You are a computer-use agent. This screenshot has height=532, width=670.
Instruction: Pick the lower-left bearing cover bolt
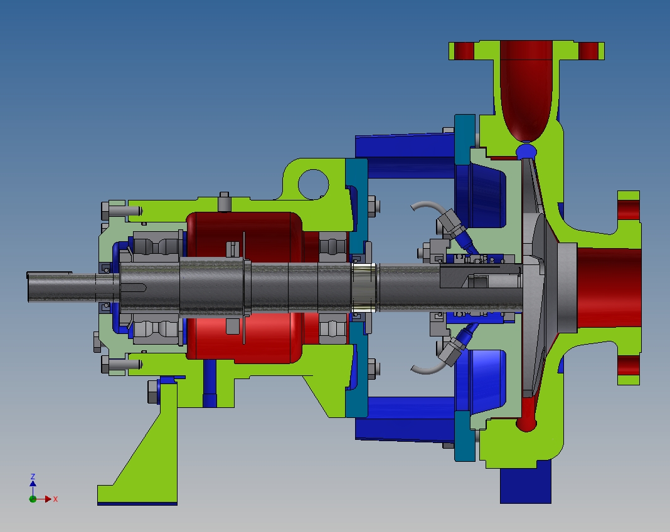[121, 365]
